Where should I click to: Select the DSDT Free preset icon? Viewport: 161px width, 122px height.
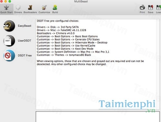point(9,55)
